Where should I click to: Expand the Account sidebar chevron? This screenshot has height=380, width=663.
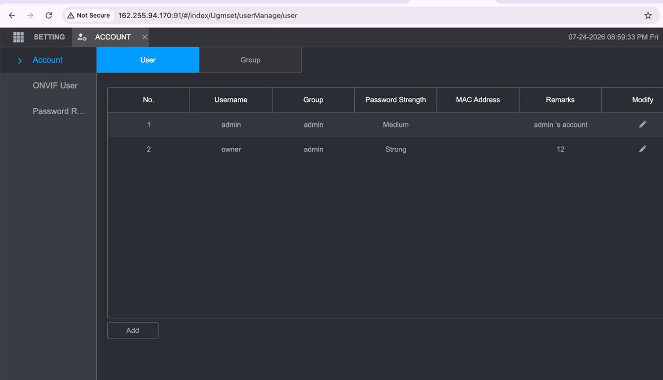click(20, 61)
